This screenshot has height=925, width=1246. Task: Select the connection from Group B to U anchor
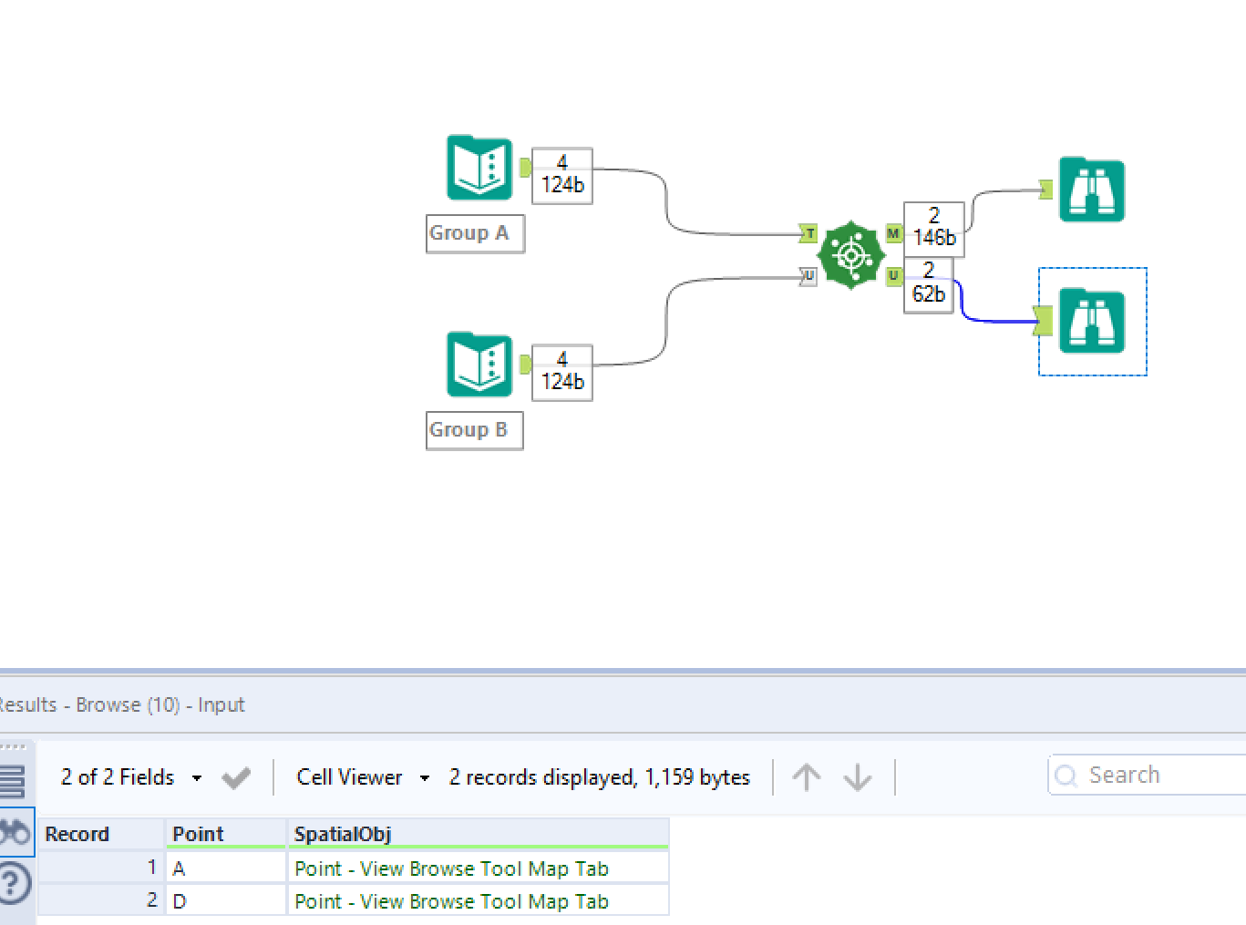point(667,319)
